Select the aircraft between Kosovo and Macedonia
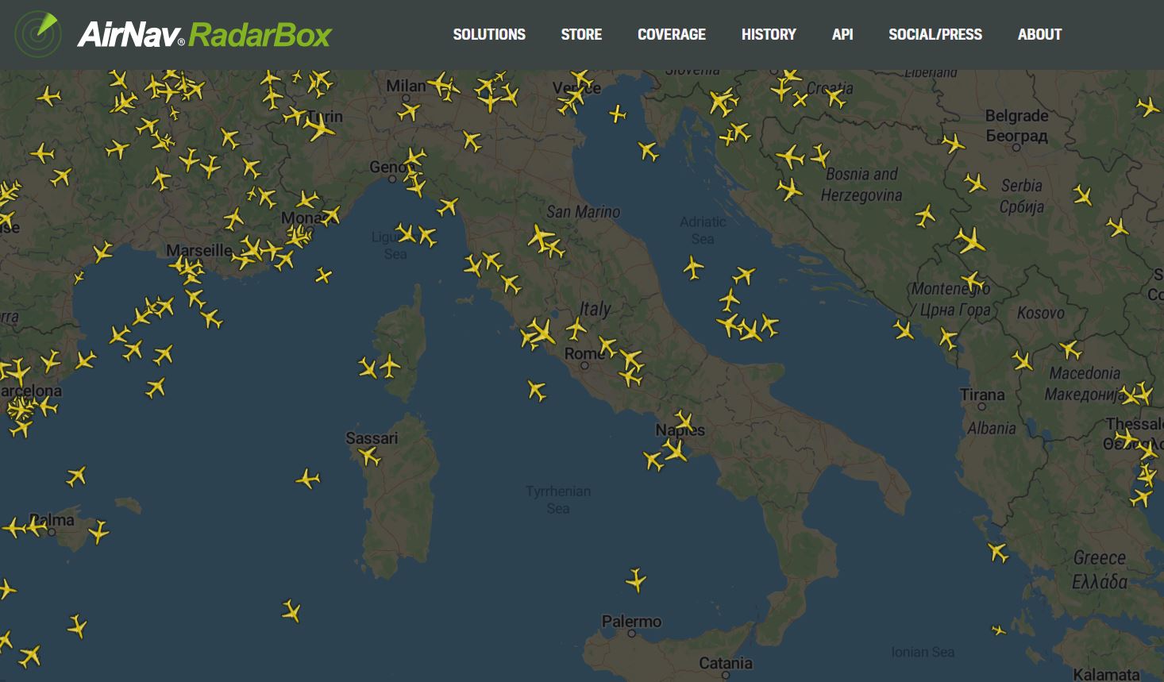Image resolution: width=1164 pixels, height=682 pixels. coord(1070,349)
